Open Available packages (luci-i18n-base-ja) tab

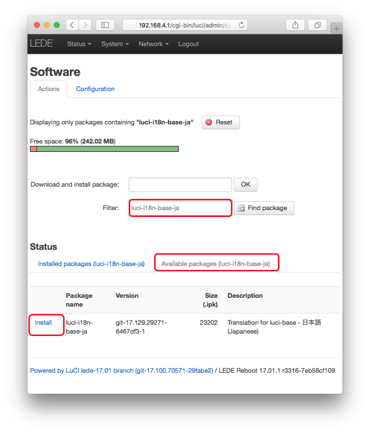216,264
